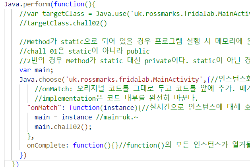Click the '//chall_01은 static이 아니라 public' comment
The image size is (250, 167).
tap(84, 51)
